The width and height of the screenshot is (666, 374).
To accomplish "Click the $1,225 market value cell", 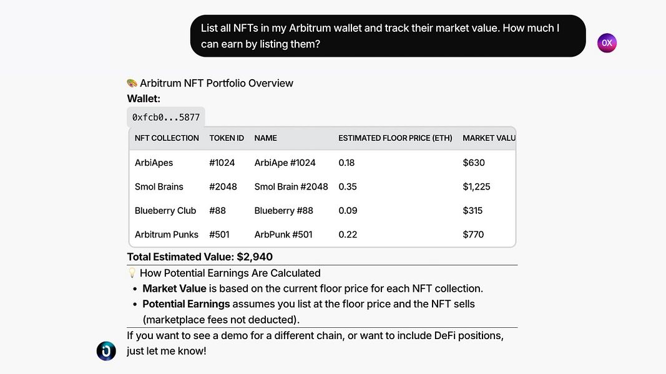I will tap(477, 186).
